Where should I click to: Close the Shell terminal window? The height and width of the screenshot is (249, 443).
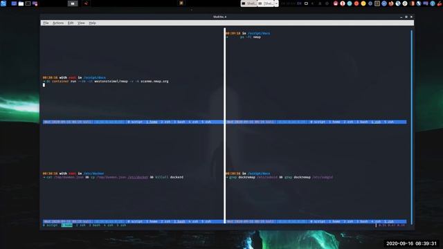411,17
